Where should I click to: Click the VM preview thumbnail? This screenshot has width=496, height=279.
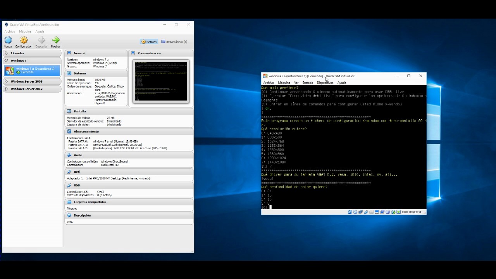click(161, 81)
